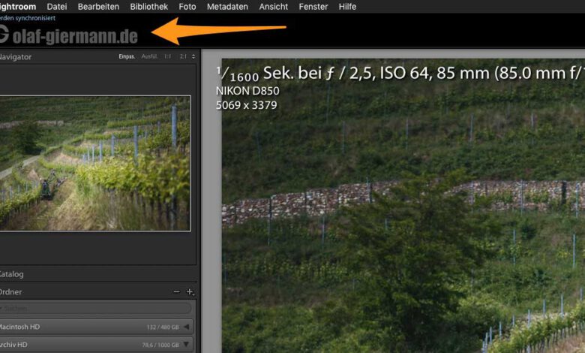Click the main vineyard photo in loupe view
This screenshot has width=585, height=353.
[x=403, y=206]
